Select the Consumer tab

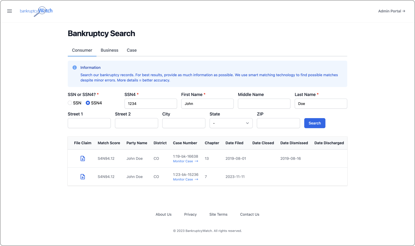coord(82,50)
